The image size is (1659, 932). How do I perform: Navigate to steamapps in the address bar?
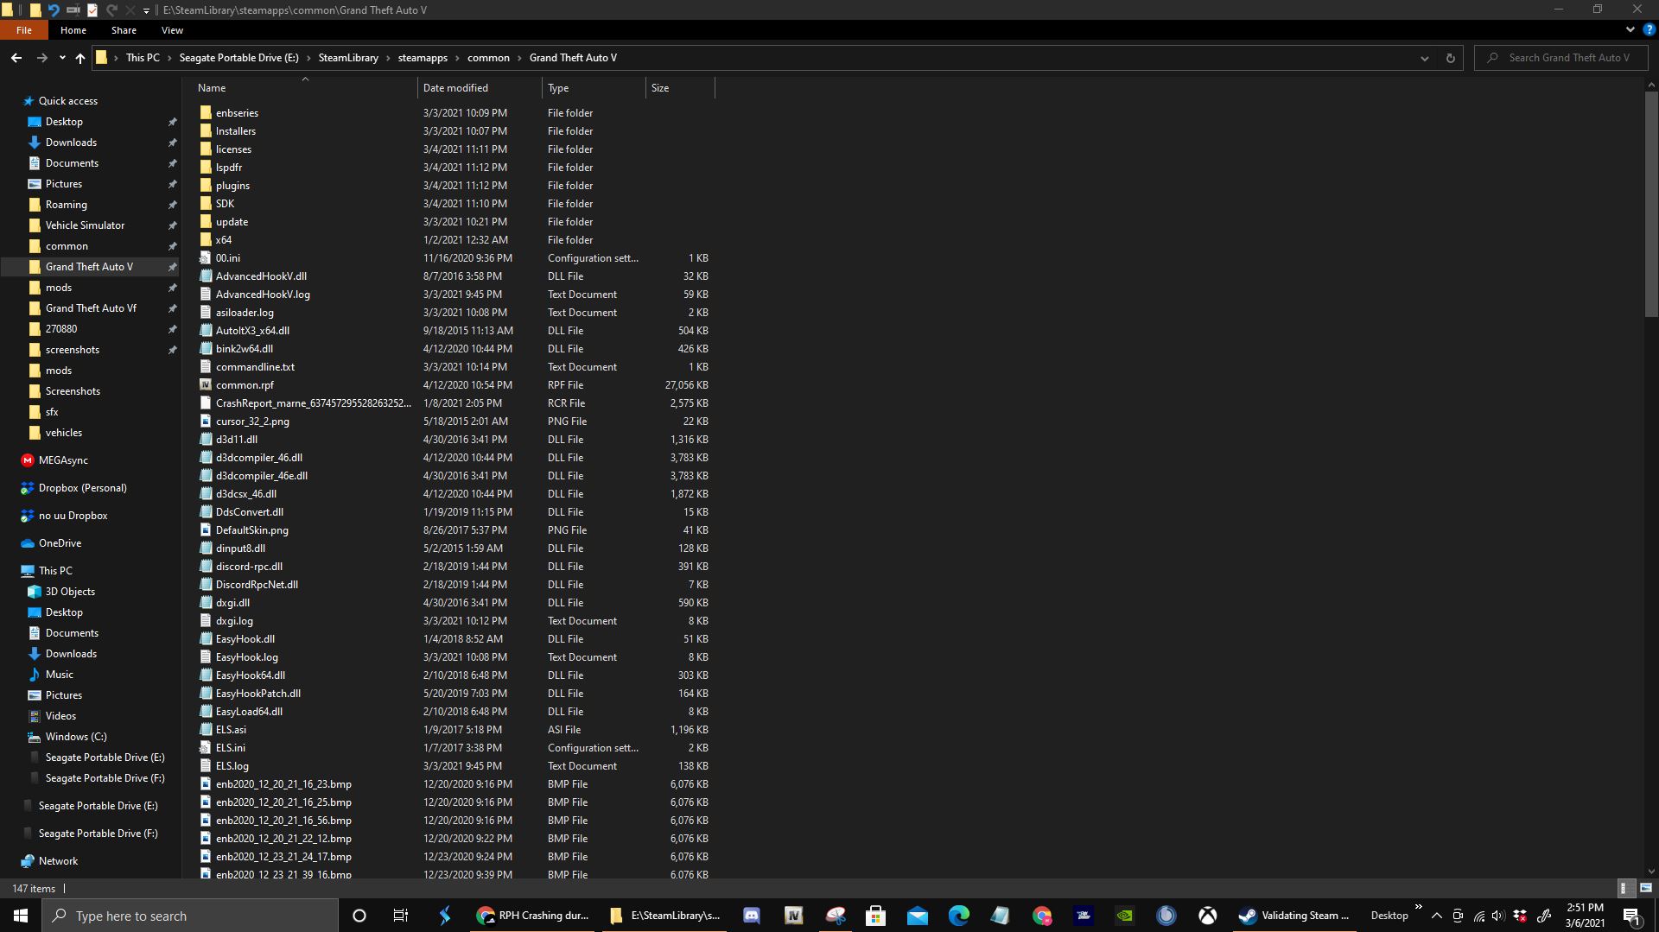[423, 58]
